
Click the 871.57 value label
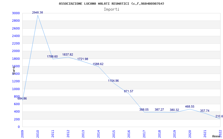[129, 91]
